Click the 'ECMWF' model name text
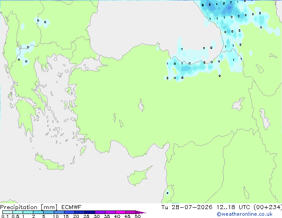Screen dimensions: 282x218 point(72,207)
